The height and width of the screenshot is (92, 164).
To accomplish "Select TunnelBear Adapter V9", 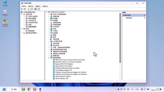I will 64,70.
